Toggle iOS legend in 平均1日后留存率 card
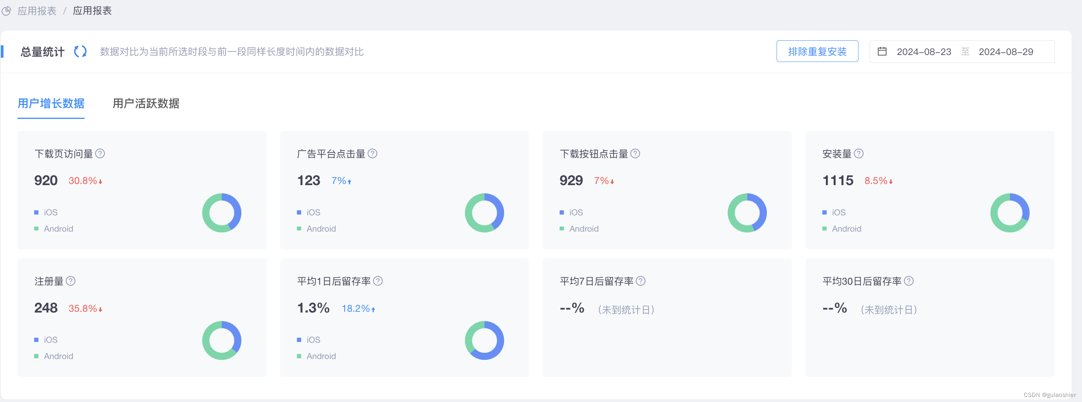Screen dimensions: 1082x402 point(309,340)
